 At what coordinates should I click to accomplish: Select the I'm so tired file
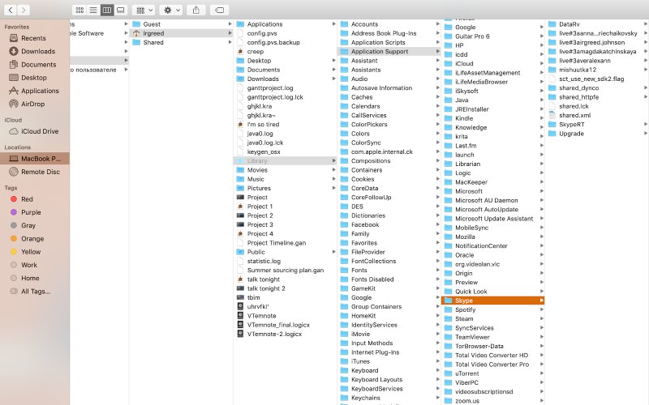[x=263, y=125]
